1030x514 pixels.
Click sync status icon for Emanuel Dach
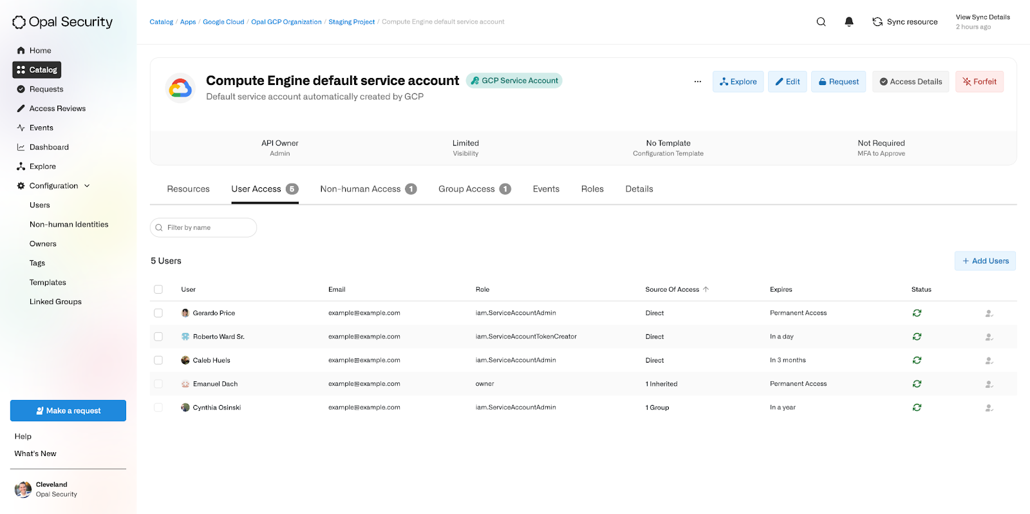pyautogui.click(x=917, y=384)
